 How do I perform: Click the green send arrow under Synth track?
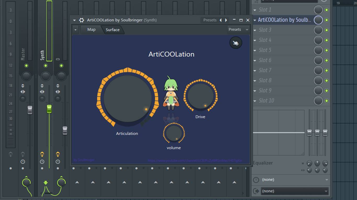(x=46, y=183)
